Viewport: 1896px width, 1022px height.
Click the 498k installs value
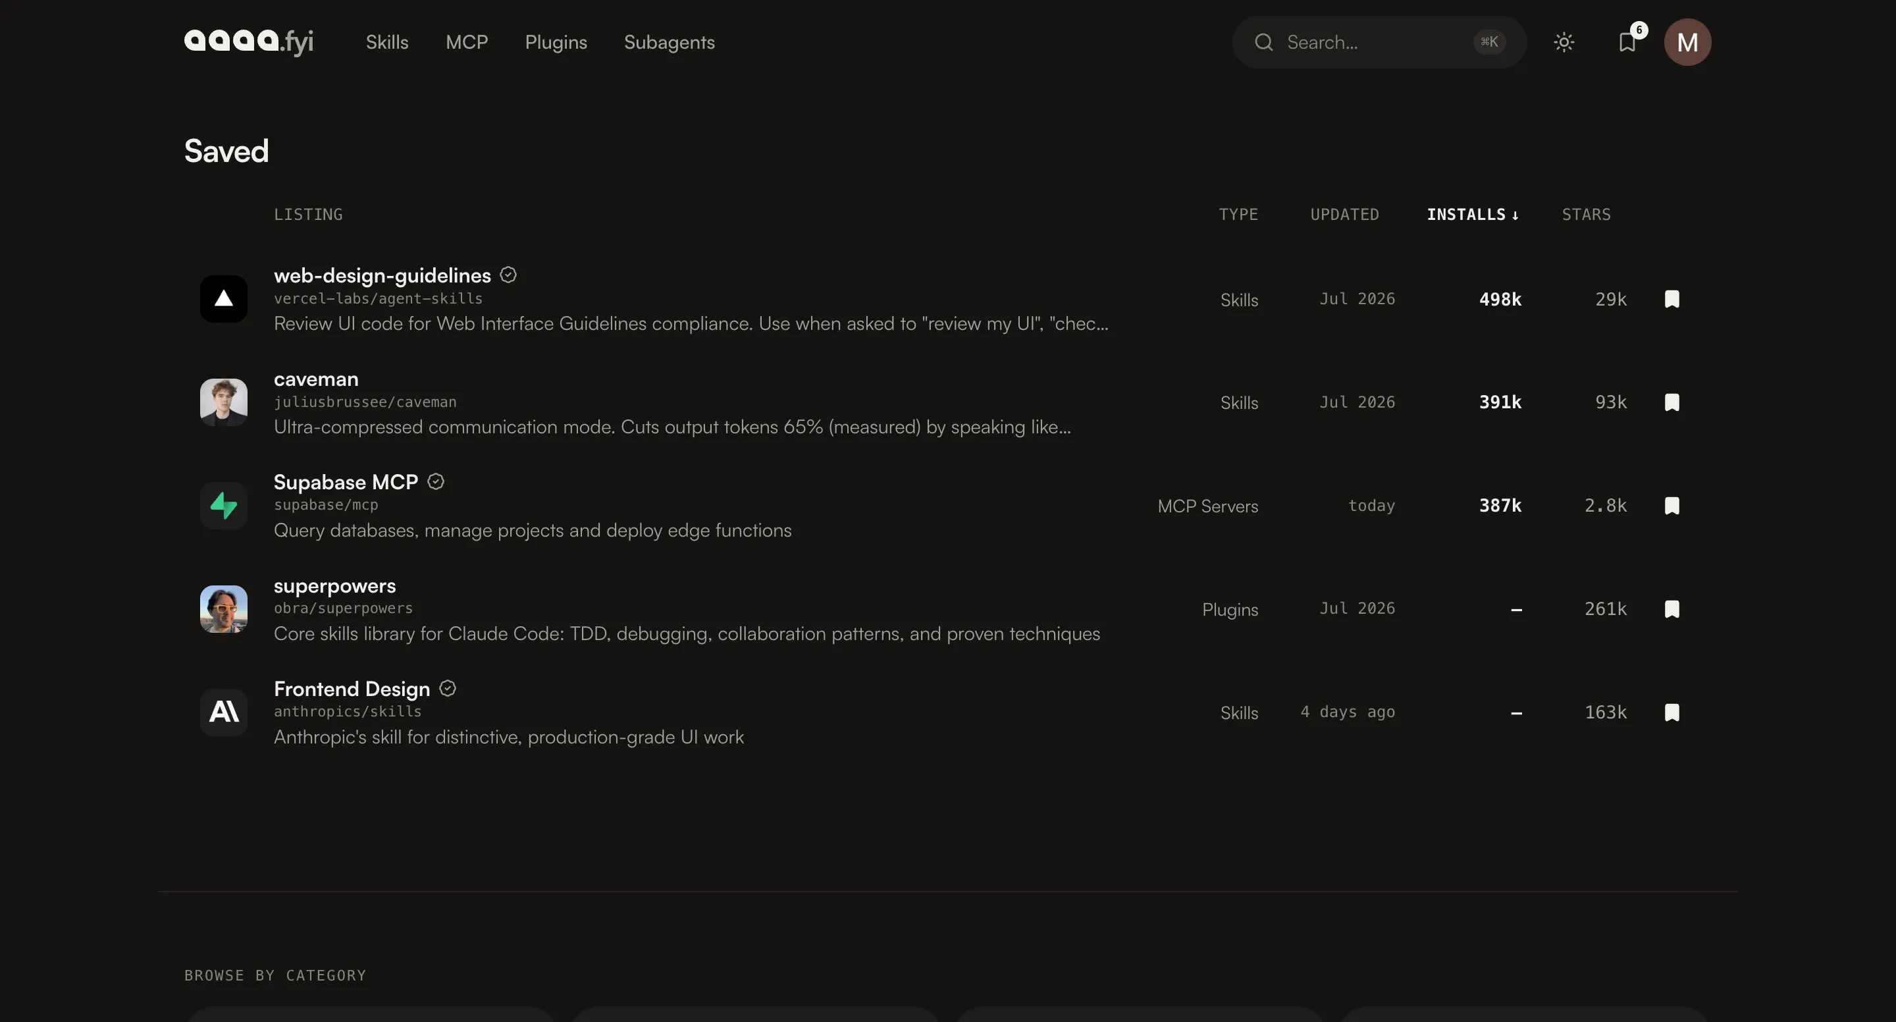(1500, 299)
